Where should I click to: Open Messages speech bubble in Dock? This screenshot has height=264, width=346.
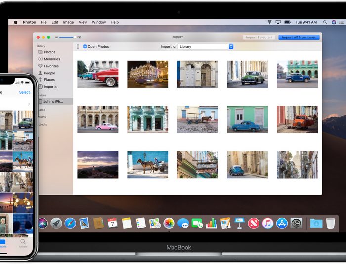tap(183, 223)
